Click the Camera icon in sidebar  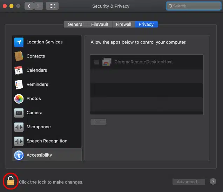tap(19, 113)
